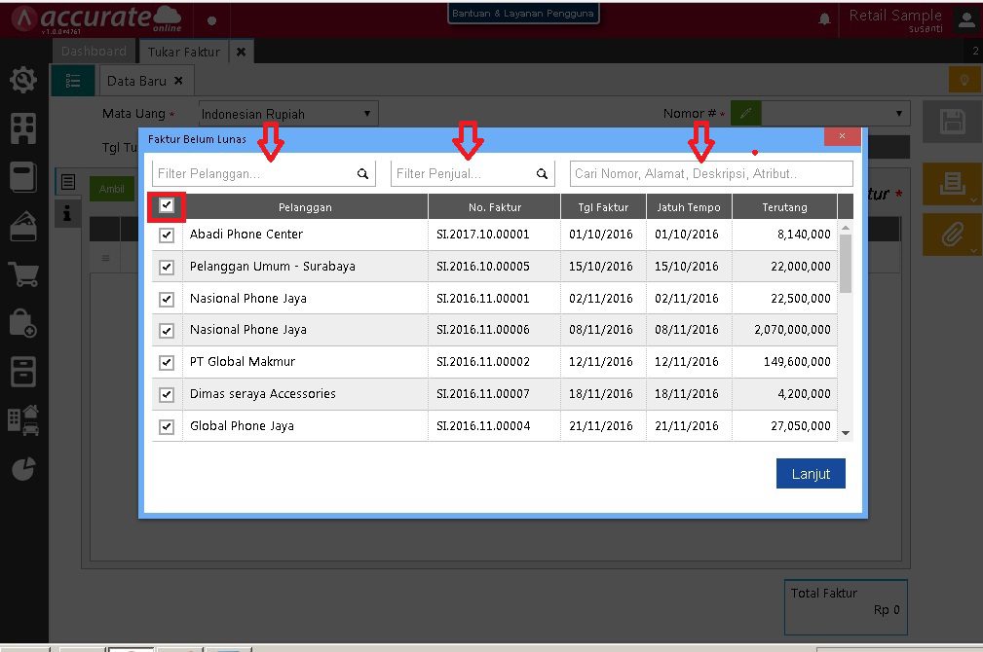Sort by the Tgl Faktur column header
983x652 pixels.
click(603, 207)
